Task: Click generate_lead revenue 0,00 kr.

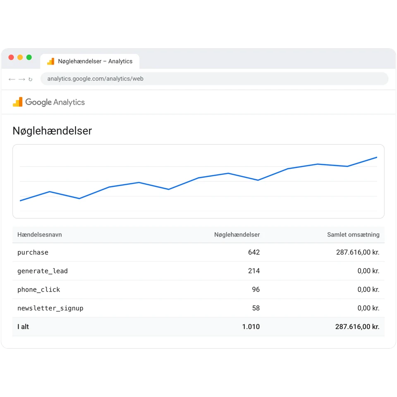Action: pyautogui.click(x=368, y=271)
